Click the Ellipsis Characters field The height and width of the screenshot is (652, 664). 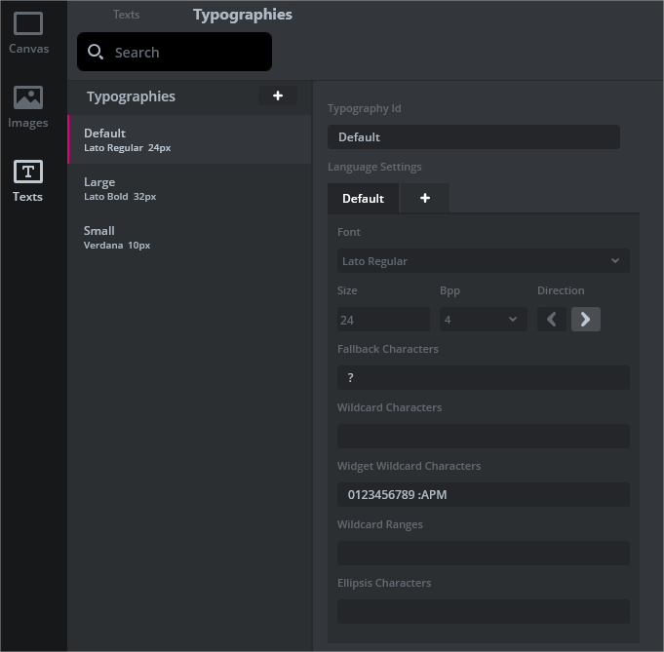(484, 611)
